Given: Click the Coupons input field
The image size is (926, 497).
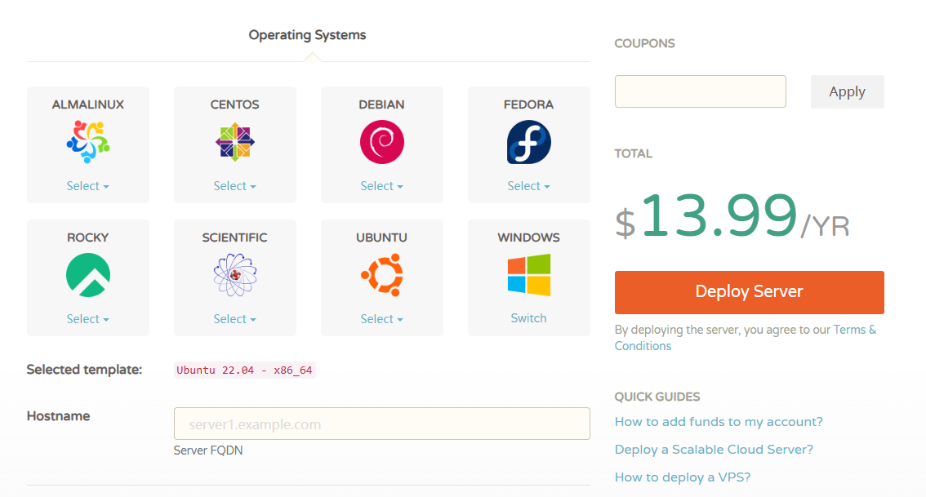Looking at the screenshot, I should pos(700,91).
